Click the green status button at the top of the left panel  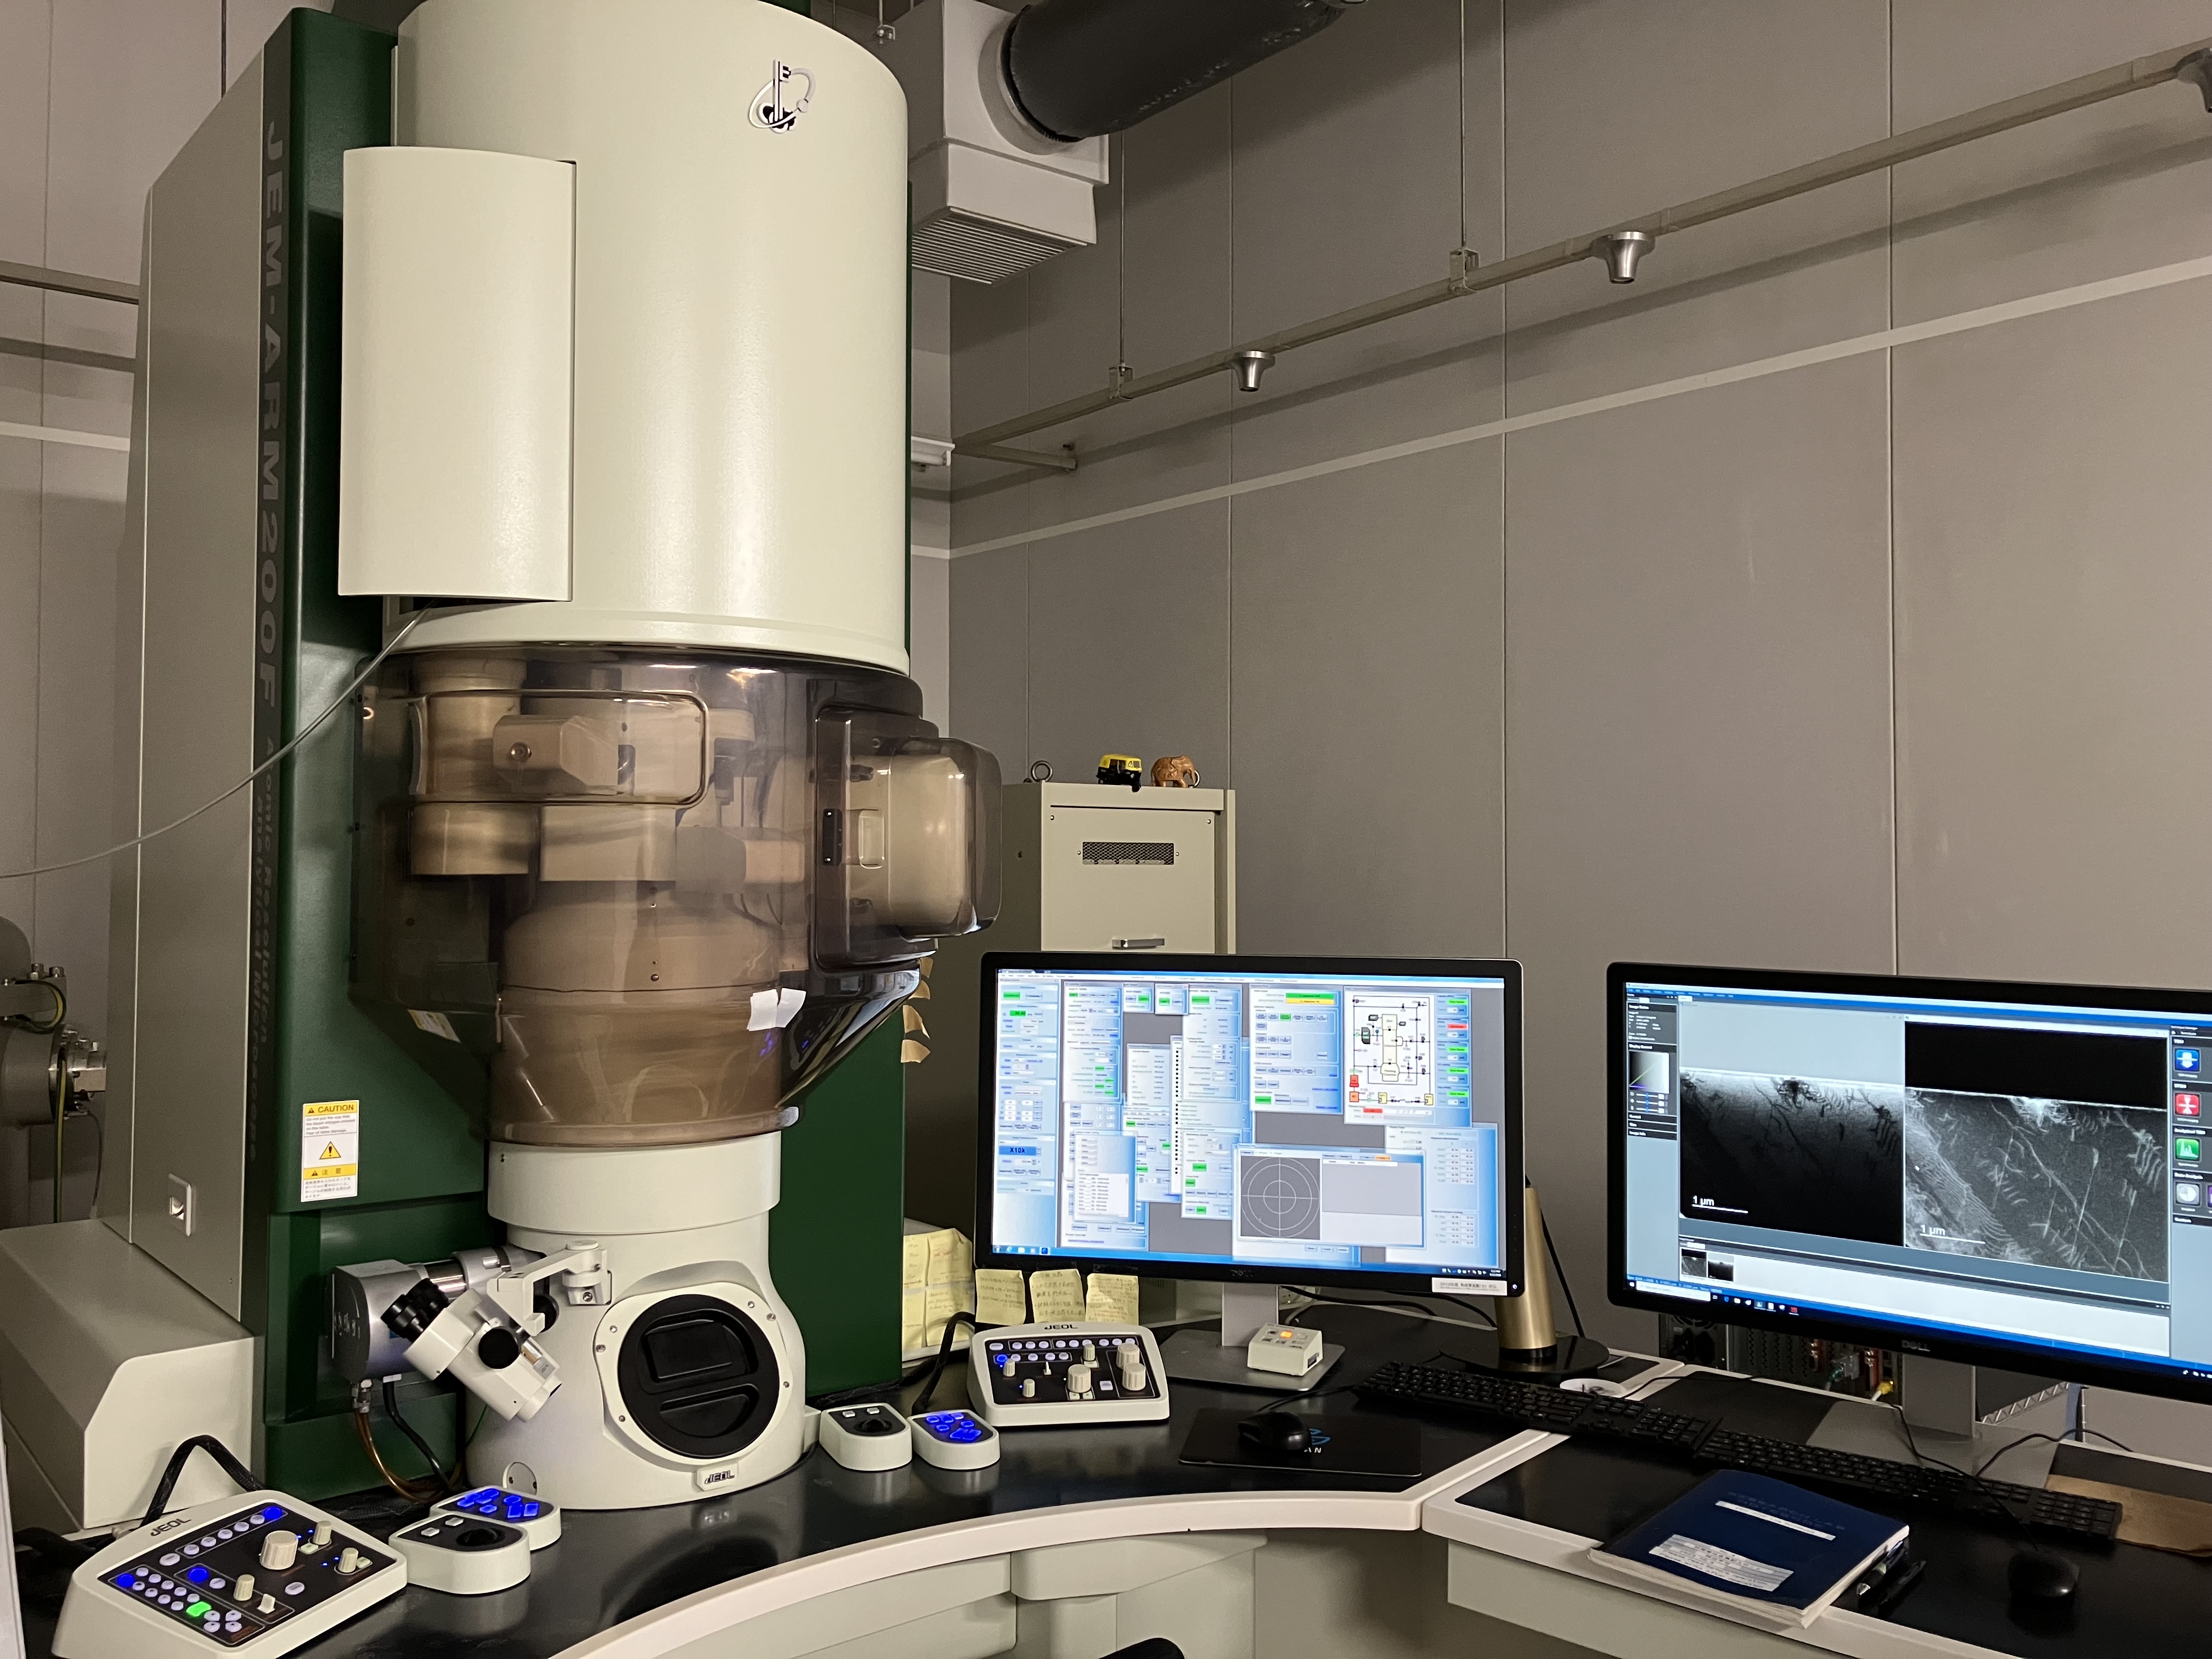(1012, 996)
